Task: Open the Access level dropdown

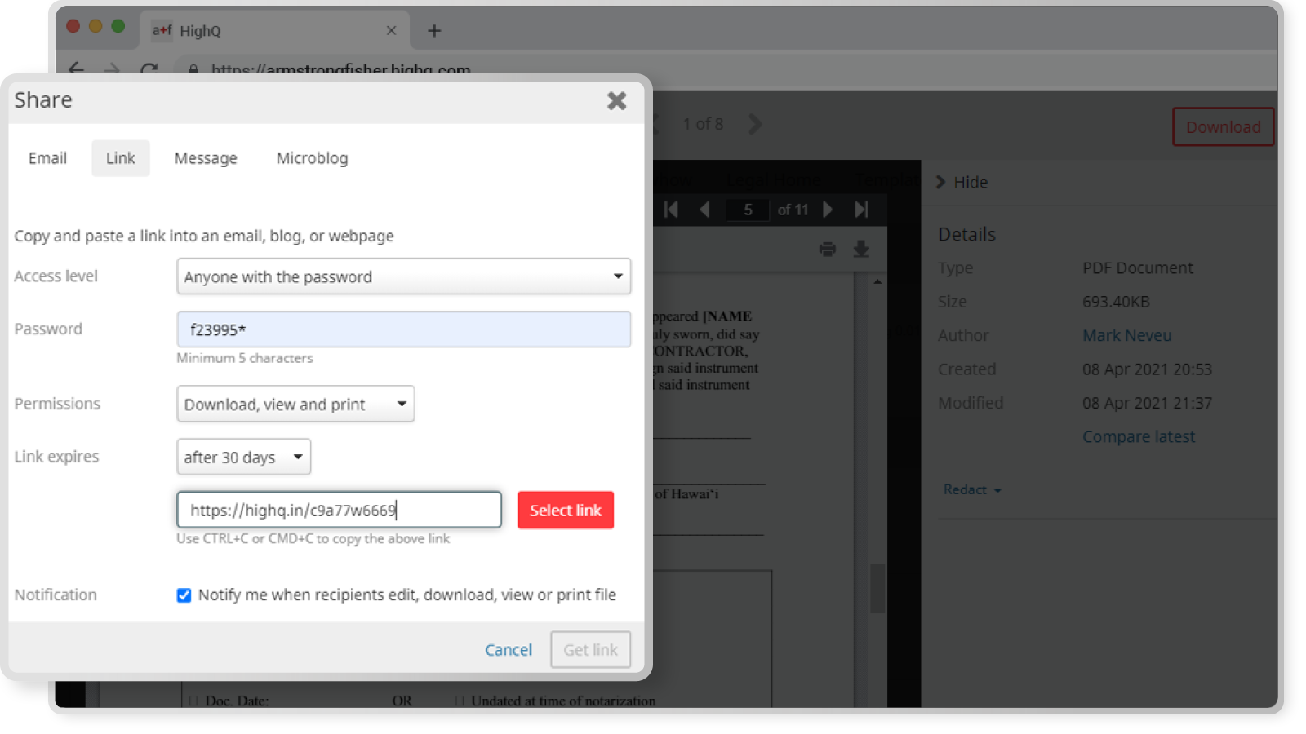Action: (403, 276)
